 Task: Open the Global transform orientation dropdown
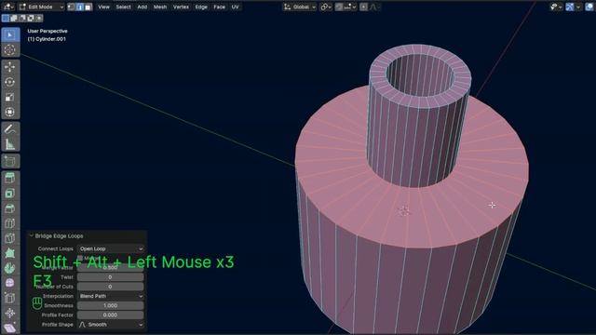click(300, 7)
